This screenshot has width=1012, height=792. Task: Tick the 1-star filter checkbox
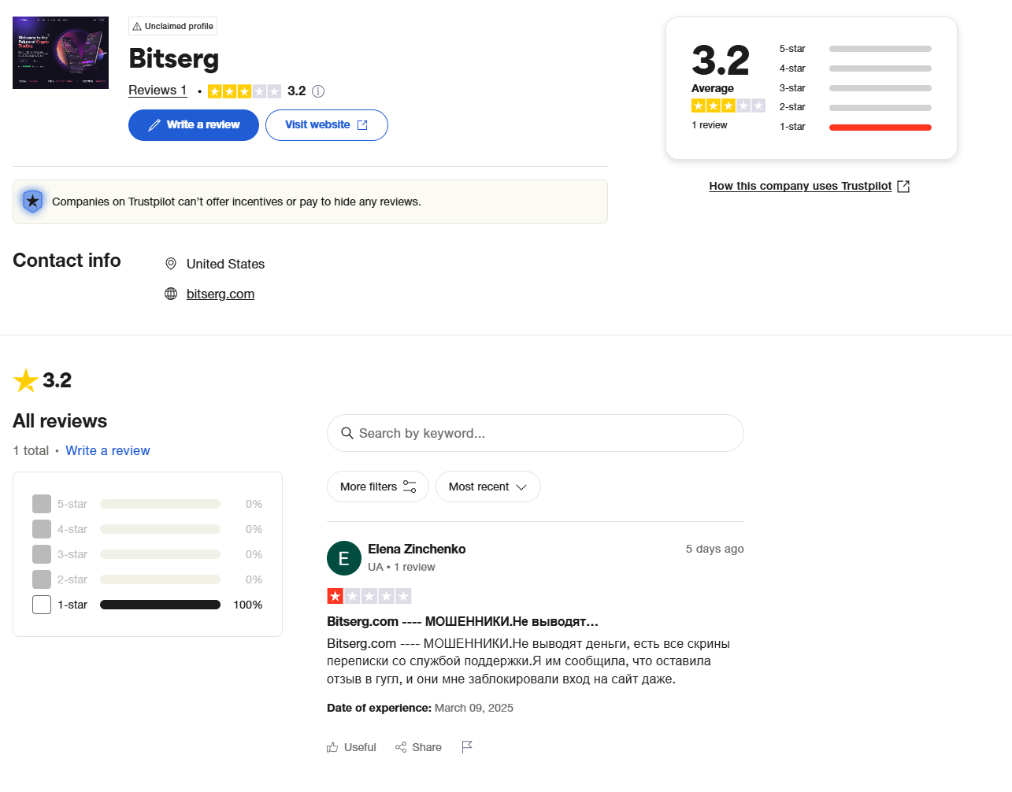[x=42, y=605]
